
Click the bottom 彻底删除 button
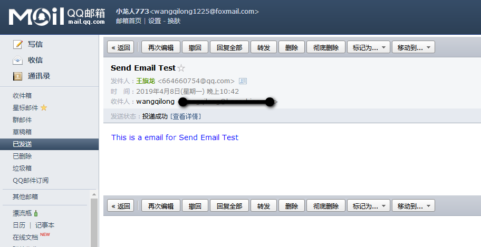[x=326, y=206]
